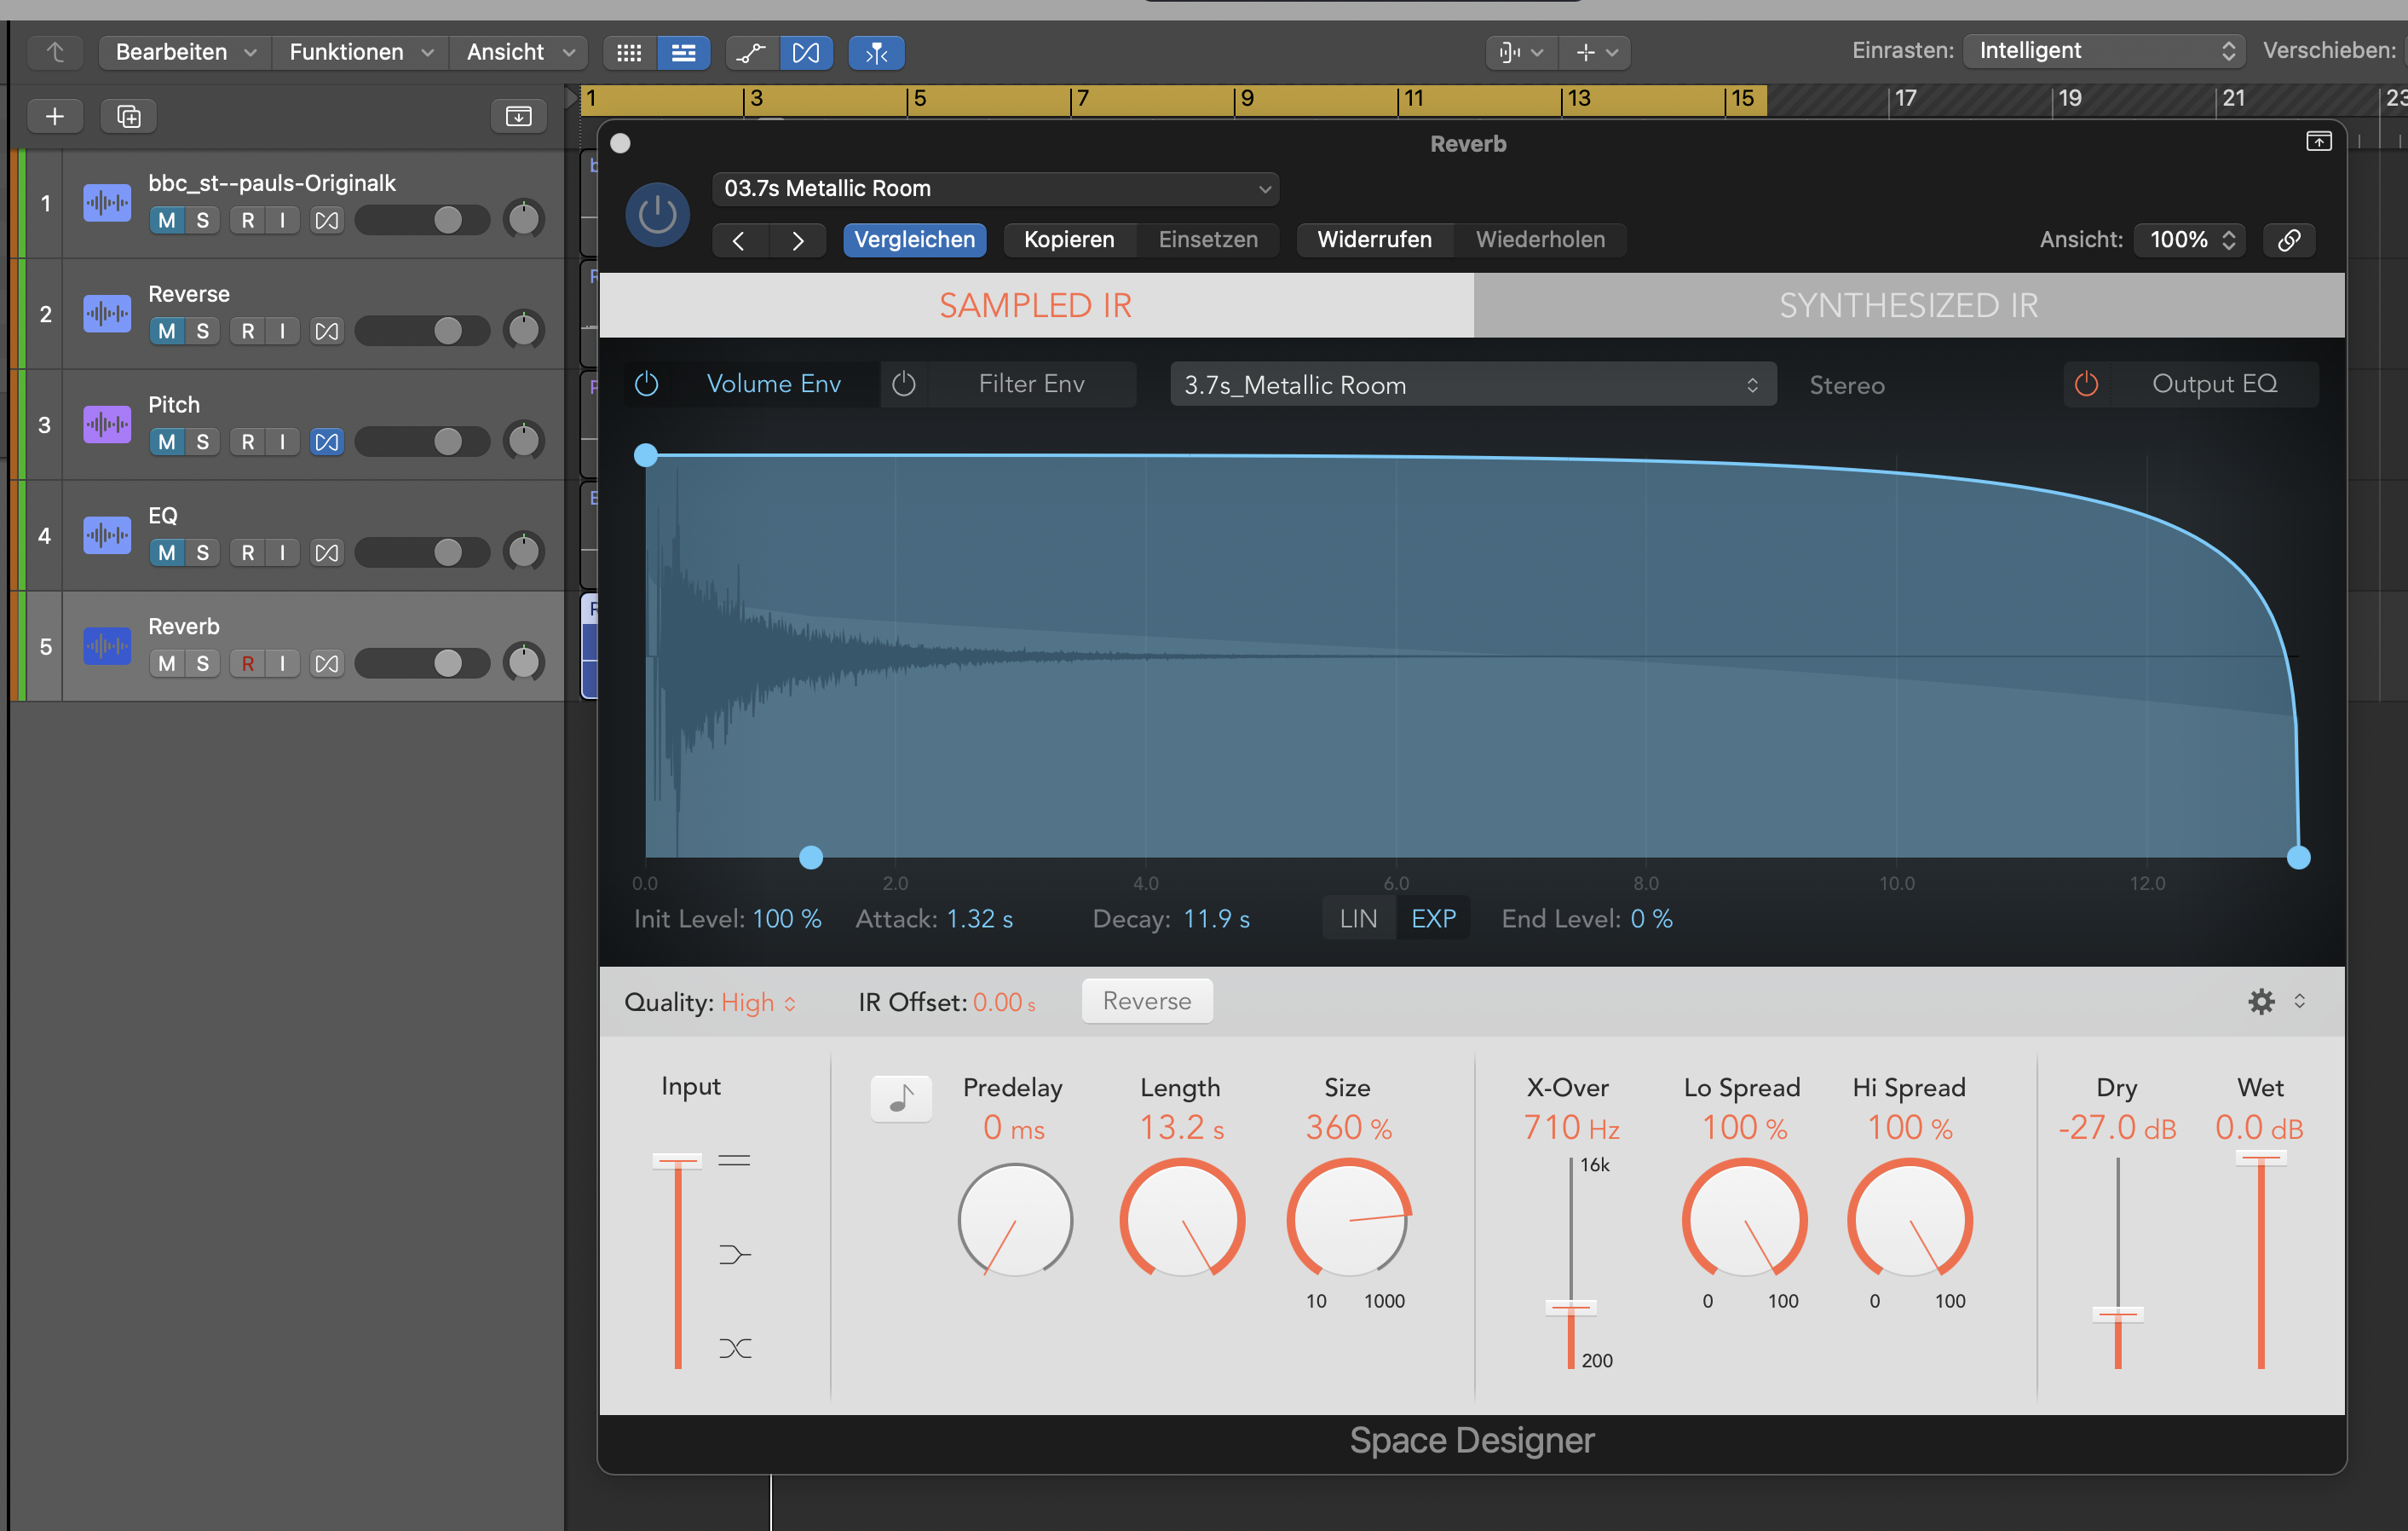Viewport: 2408px width, 1531px height.
Task: Enable the Filter Env power toggle
Action: click(903, 384)
